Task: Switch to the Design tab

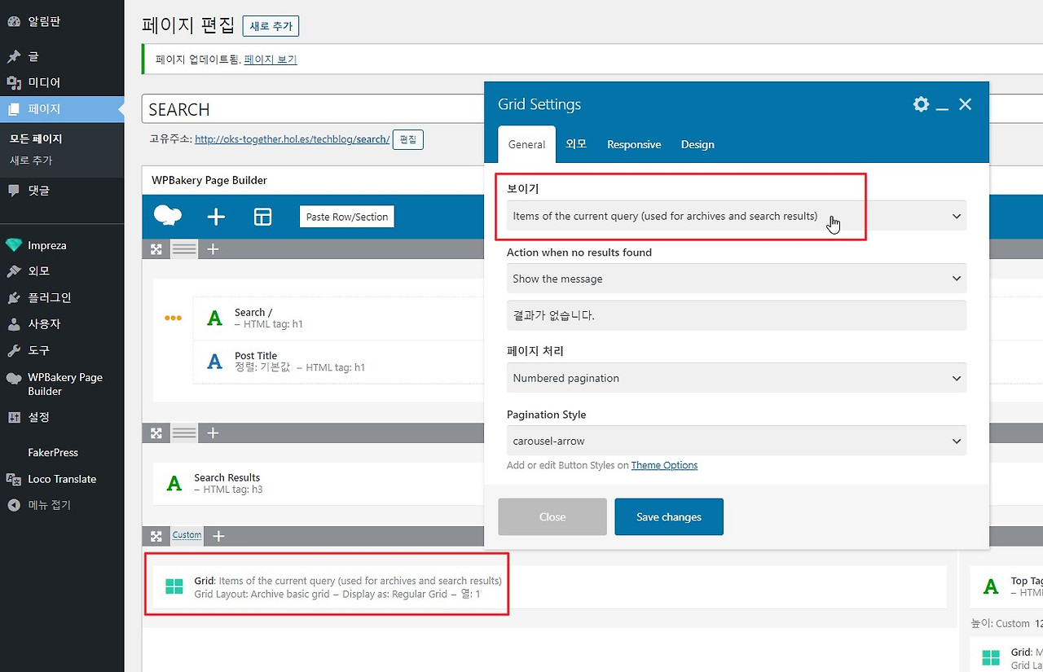Action: (698, 144)
